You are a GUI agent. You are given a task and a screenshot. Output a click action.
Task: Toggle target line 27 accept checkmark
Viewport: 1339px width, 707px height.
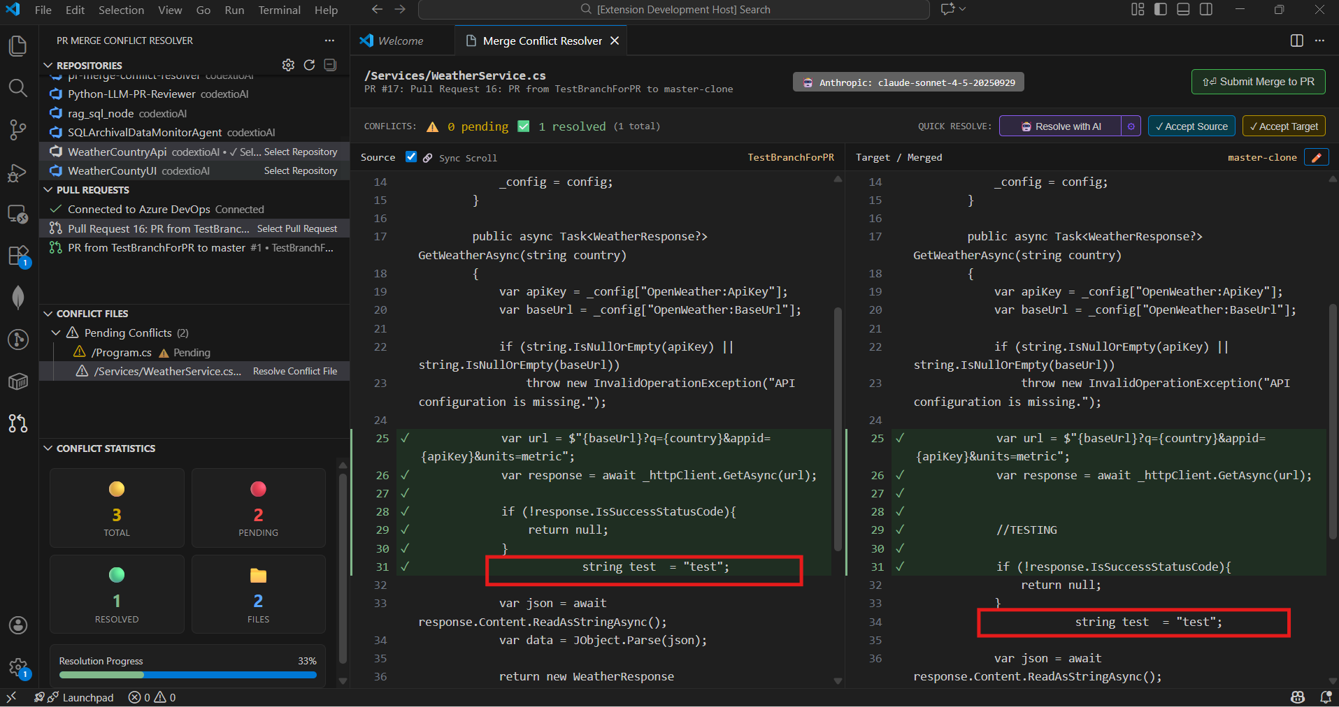click(x=900, y=493)
